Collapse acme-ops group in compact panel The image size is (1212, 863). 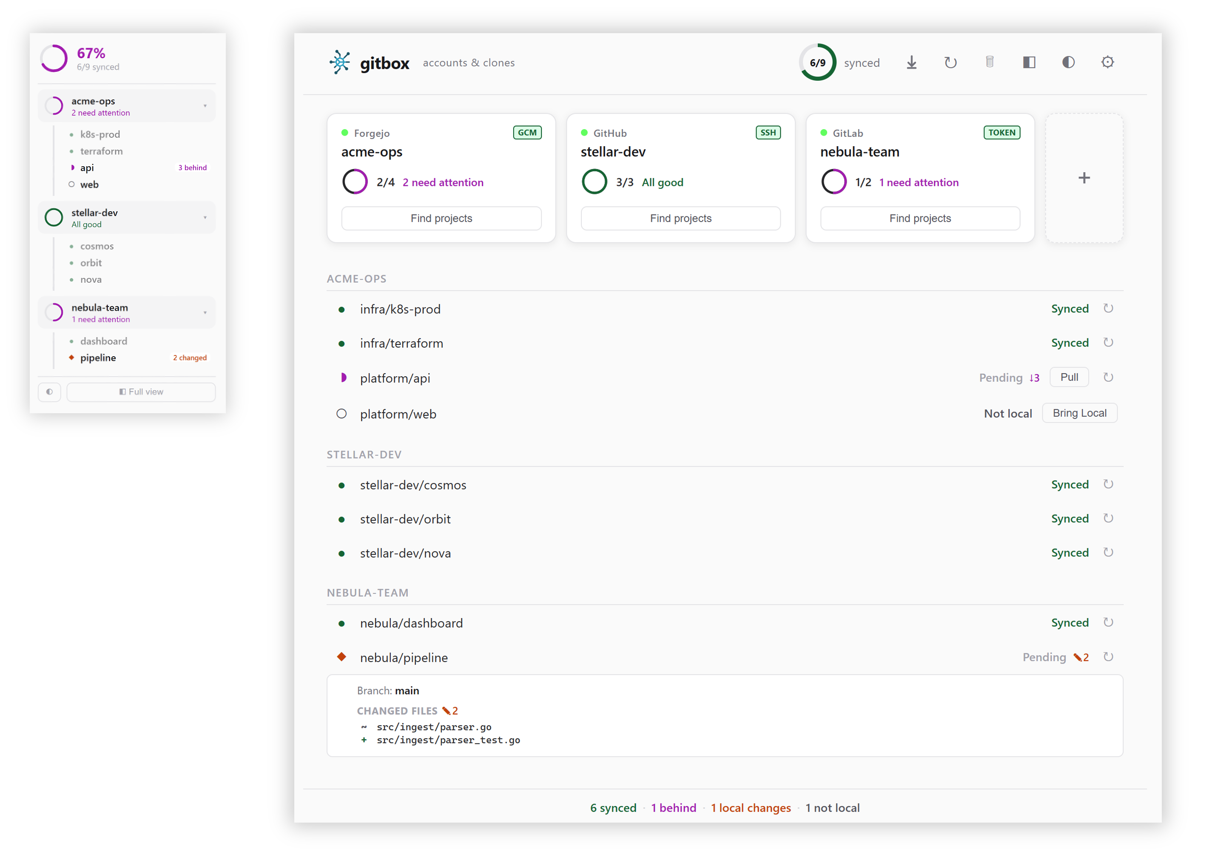click(205, 106)
